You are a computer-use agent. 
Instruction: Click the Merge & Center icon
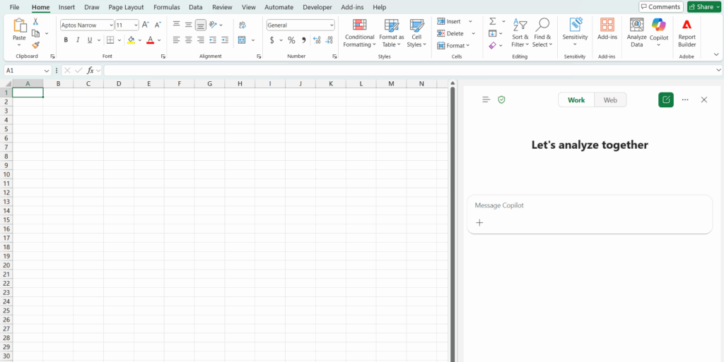[242, 40]
